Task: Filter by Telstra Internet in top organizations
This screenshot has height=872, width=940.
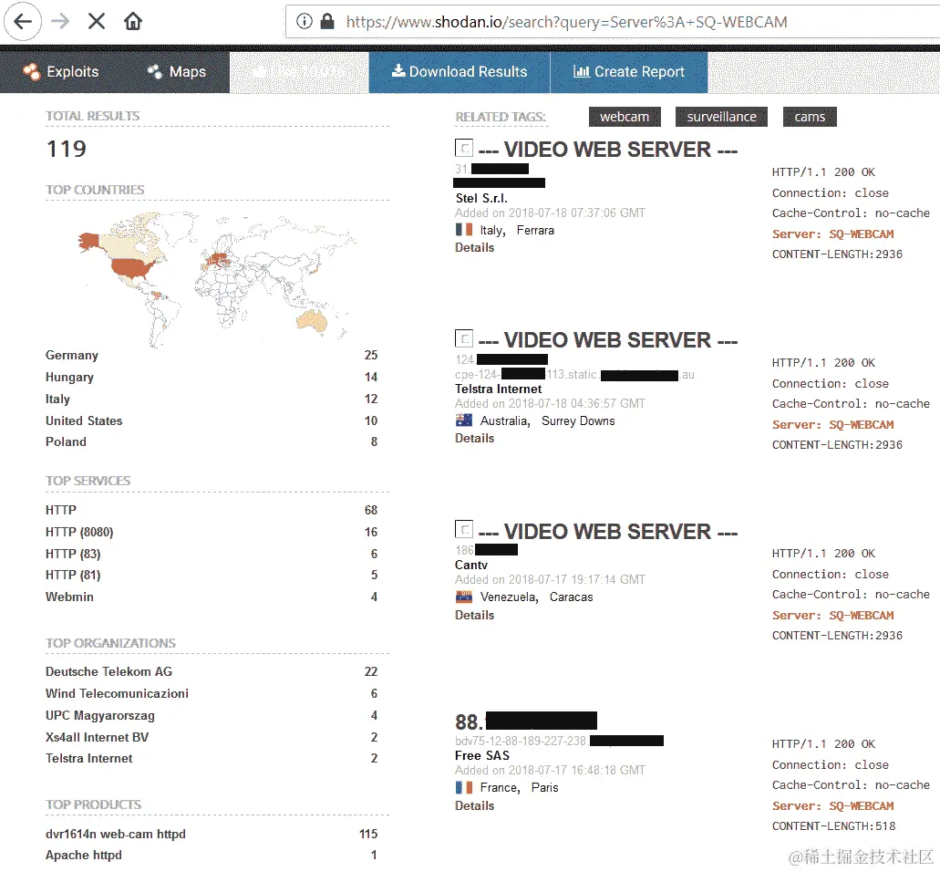Action: tap(88, 759)
